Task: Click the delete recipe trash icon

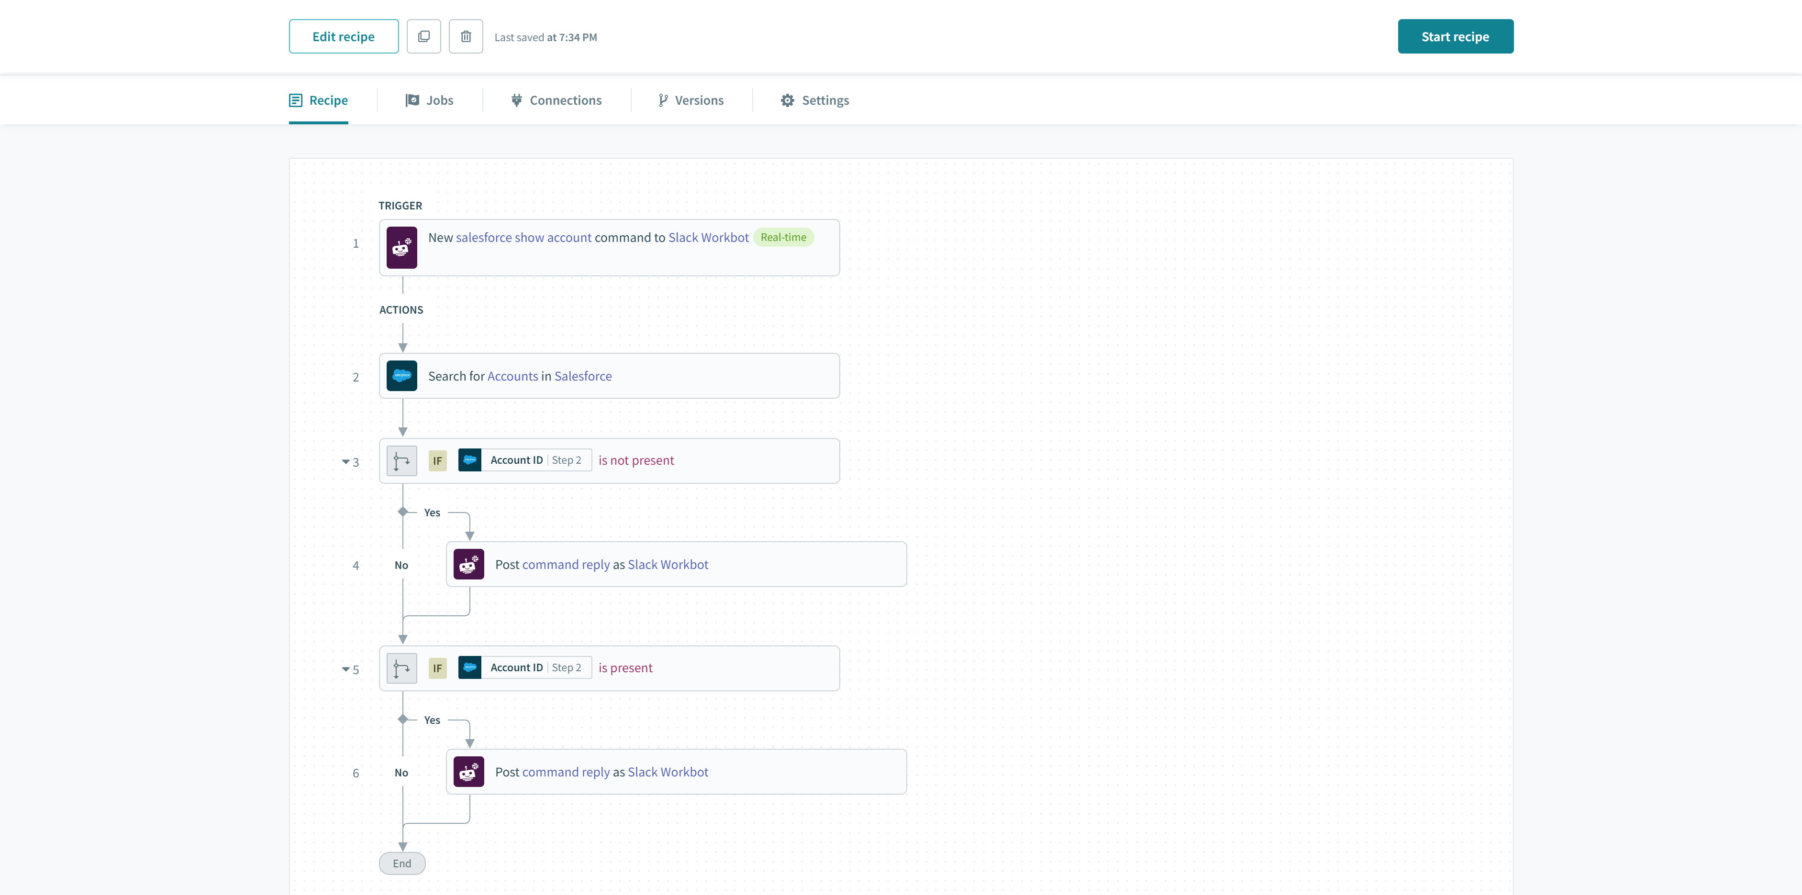Action: coord(465,36)
